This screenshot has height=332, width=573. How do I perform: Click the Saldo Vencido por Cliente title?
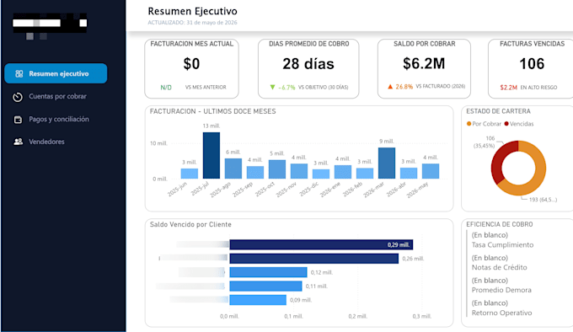[190, 225]
